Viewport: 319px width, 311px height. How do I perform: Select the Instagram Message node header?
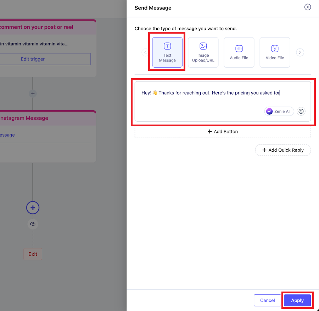point(35,118)
